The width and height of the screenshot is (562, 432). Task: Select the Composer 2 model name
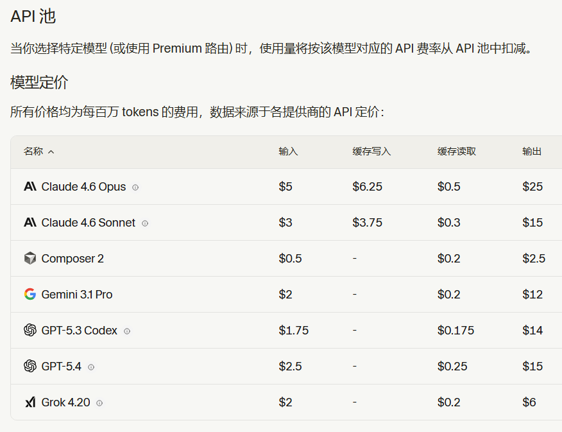pos(72,258)
